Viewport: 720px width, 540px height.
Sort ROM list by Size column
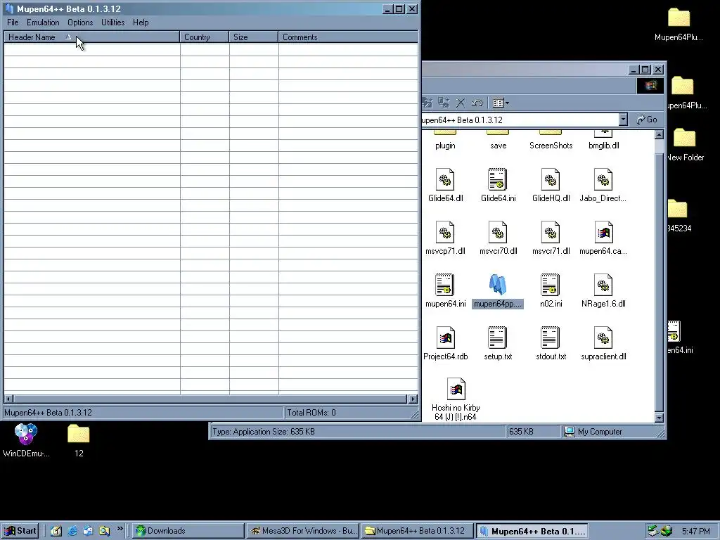[253, 37]
